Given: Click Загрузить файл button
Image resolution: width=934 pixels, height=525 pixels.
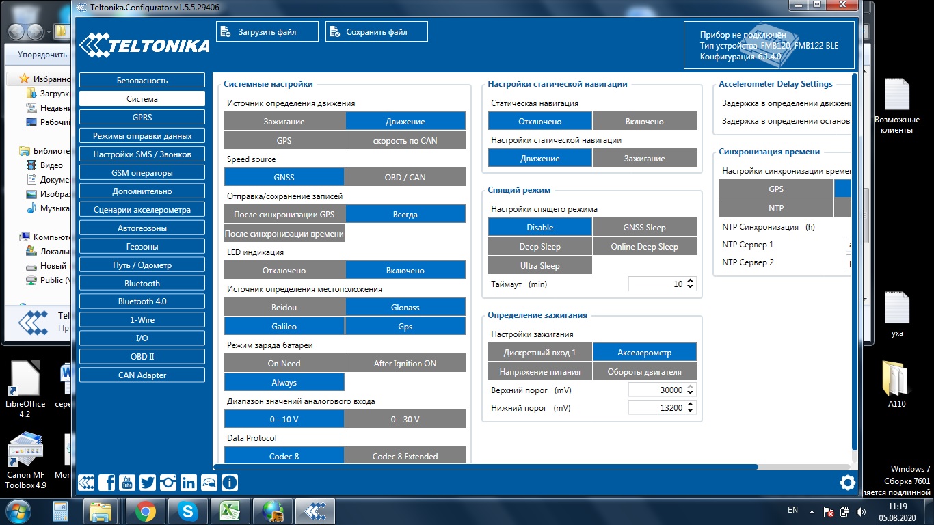Looking at the screenshot, I should [x=267, y=32].
